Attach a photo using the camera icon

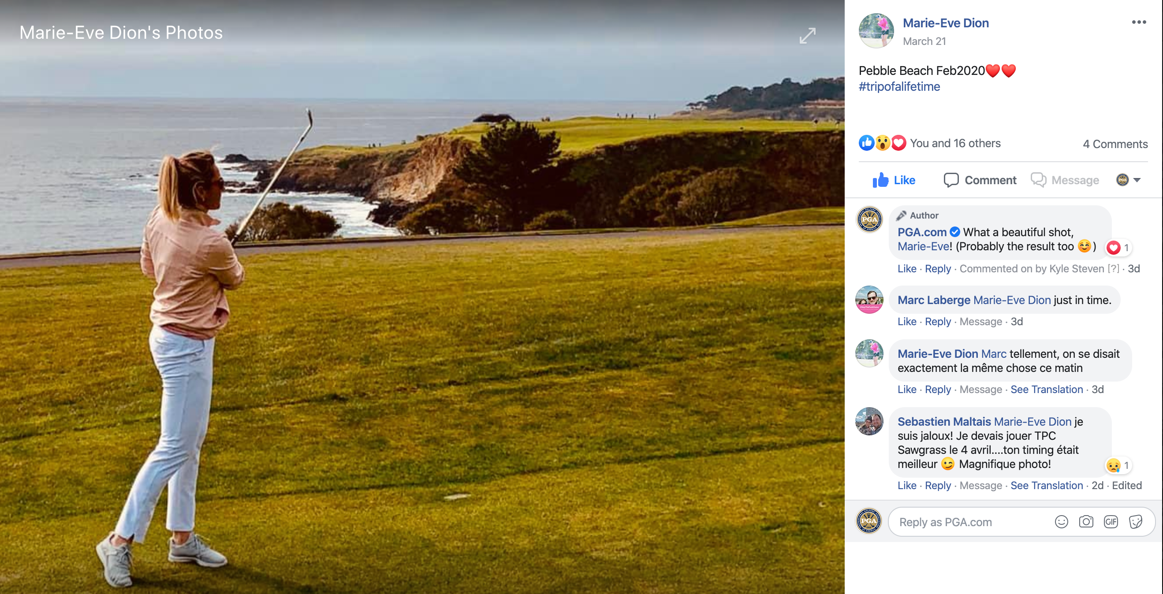point(1086,522)
